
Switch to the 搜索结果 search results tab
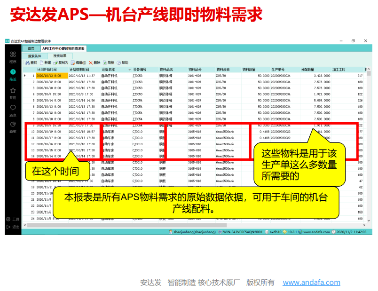(60, 55)
